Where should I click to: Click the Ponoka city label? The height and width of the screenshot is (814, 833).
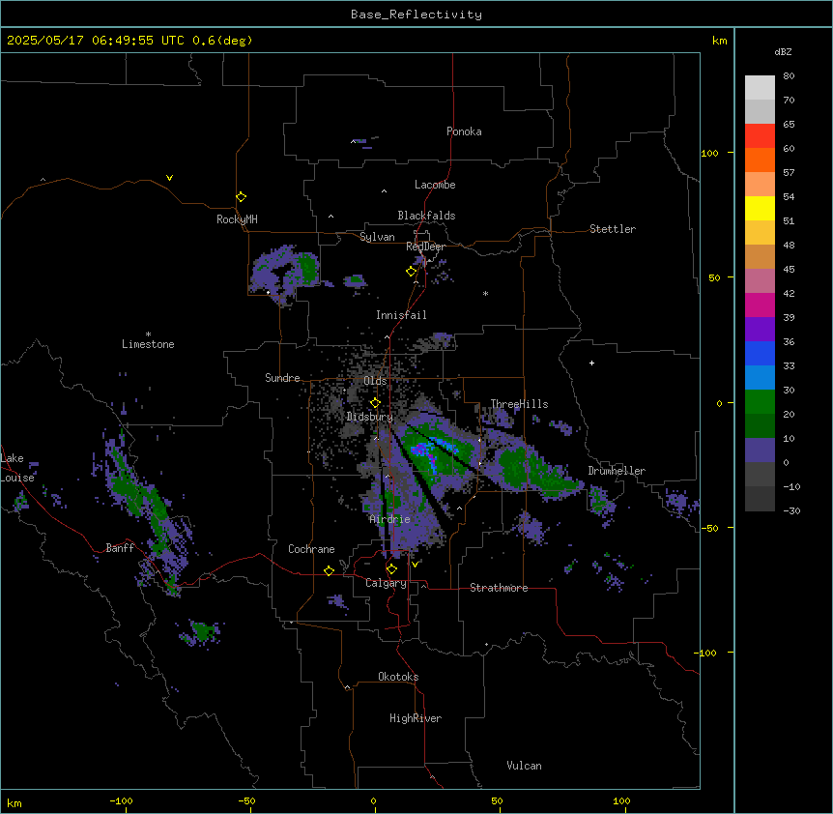pyautogui.click(x=464, y=131)
